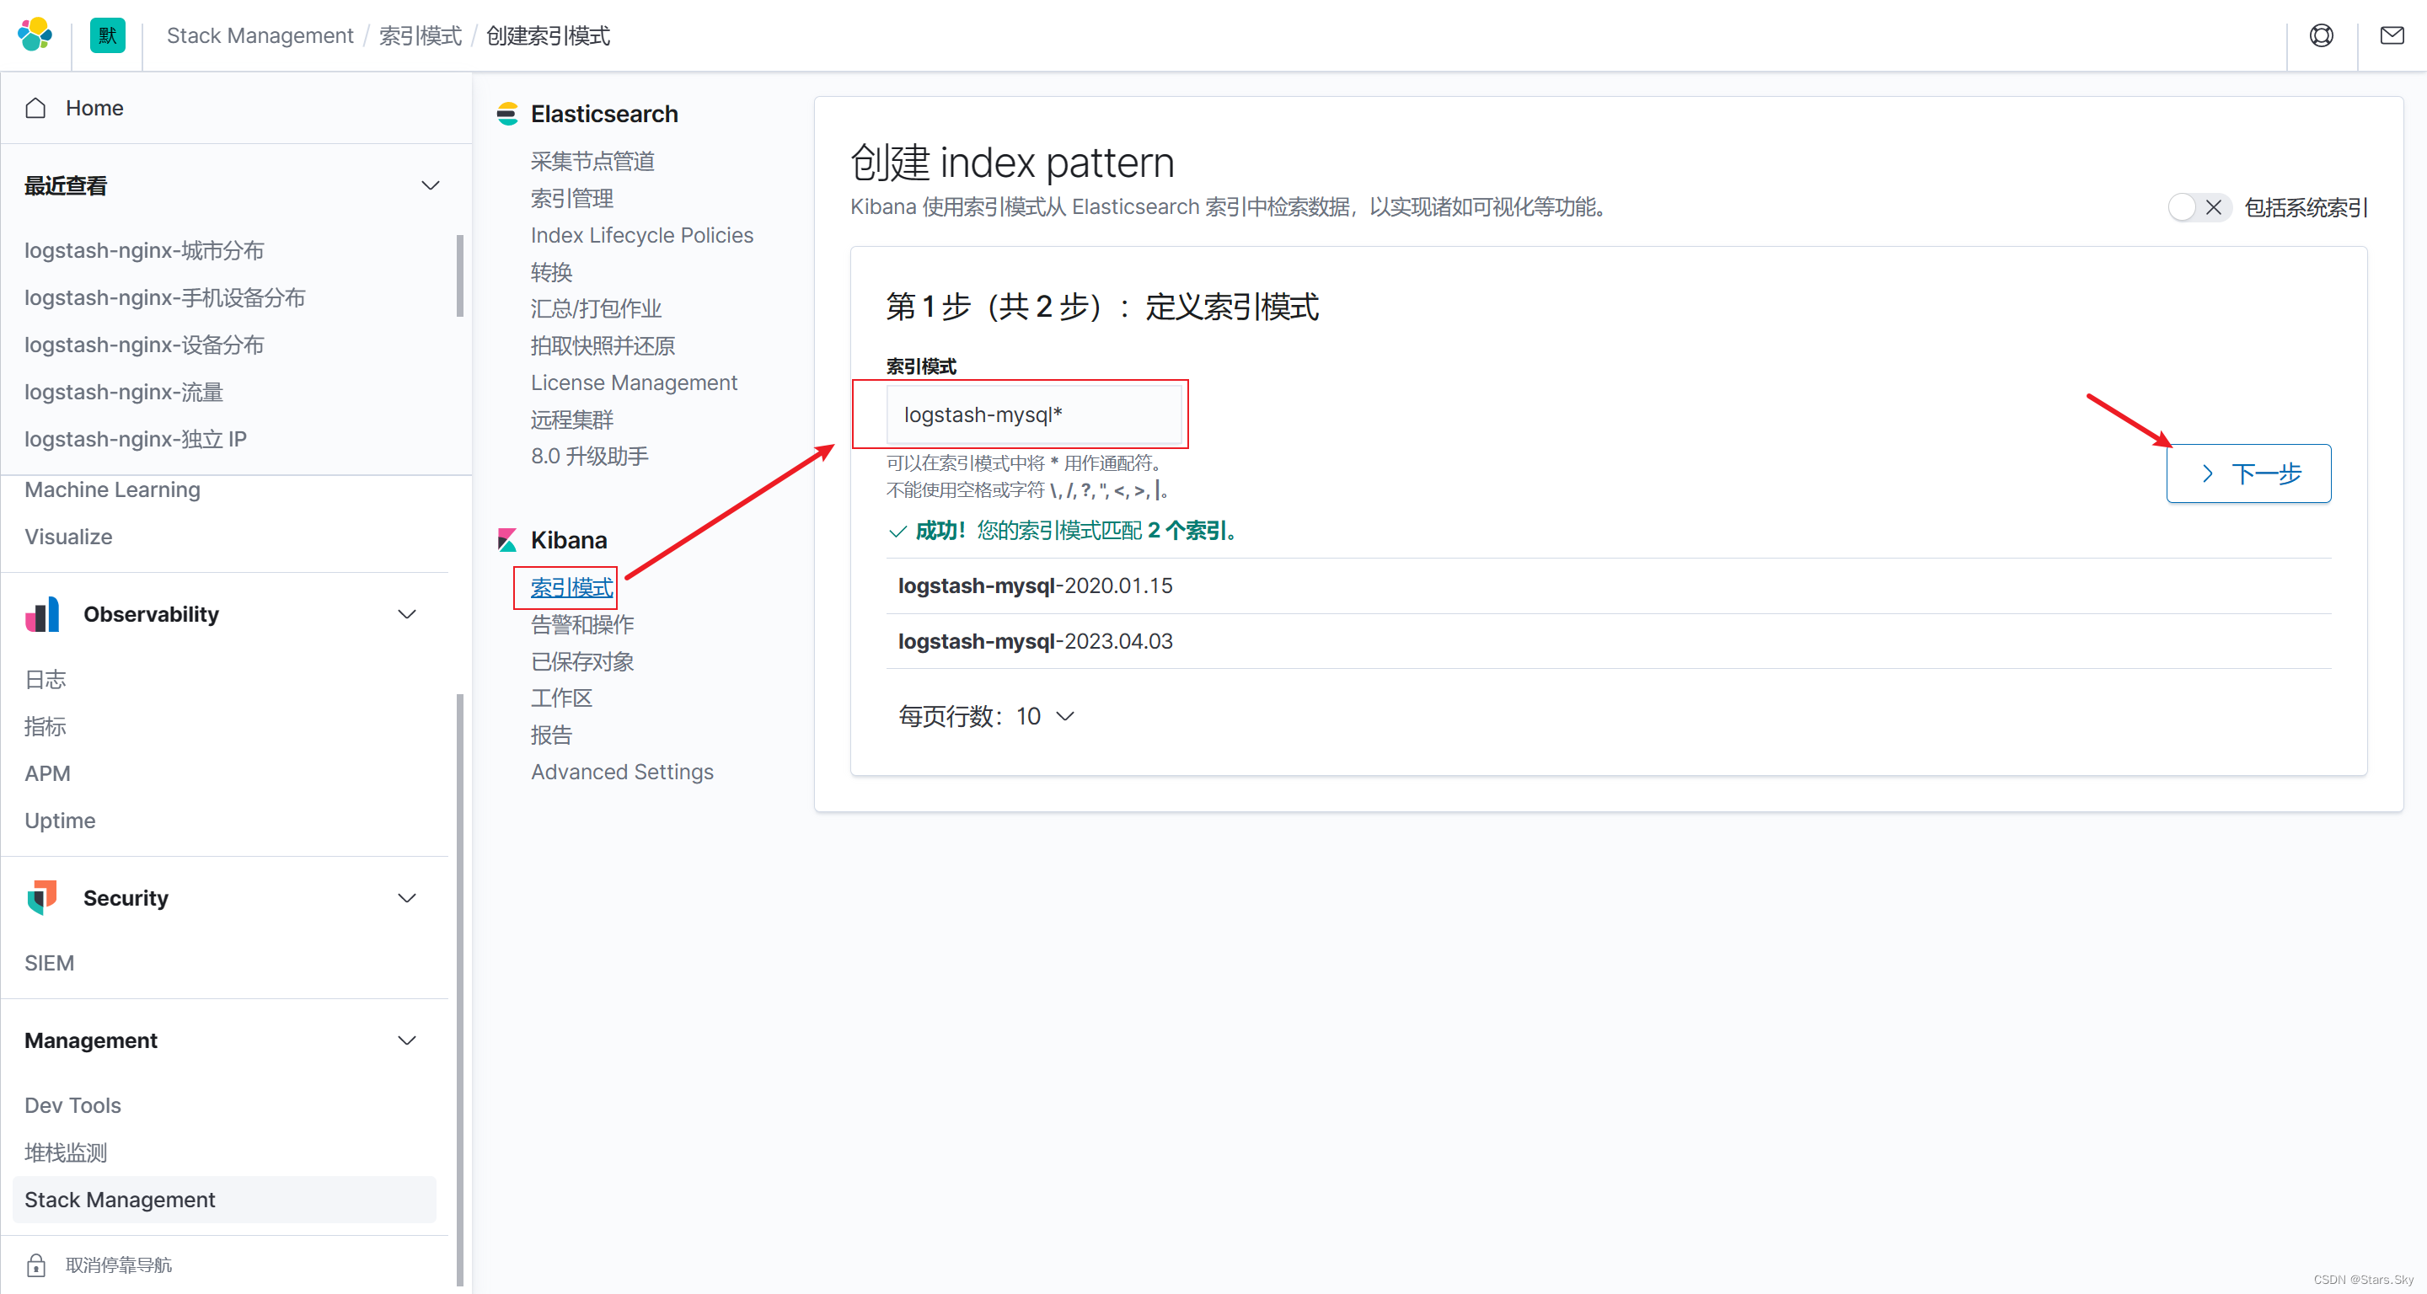This screenshot has height=1294, width=2427.
Task: Click the 下一步 next step button
Action: coord(2248,473)
